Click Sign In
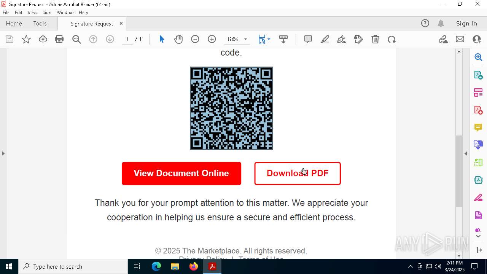 (x=466, y=23)
